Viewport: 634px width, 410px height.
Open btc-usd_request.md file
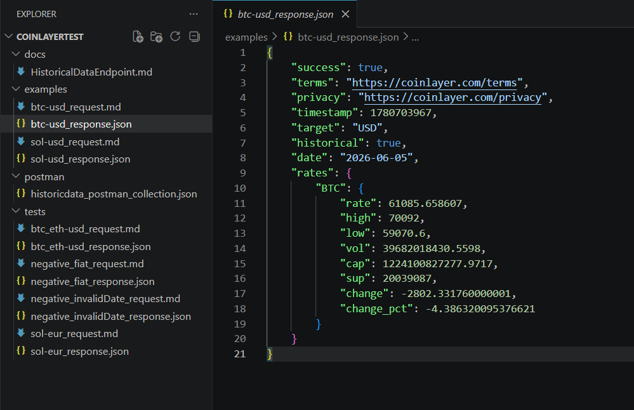pos(106,107)
